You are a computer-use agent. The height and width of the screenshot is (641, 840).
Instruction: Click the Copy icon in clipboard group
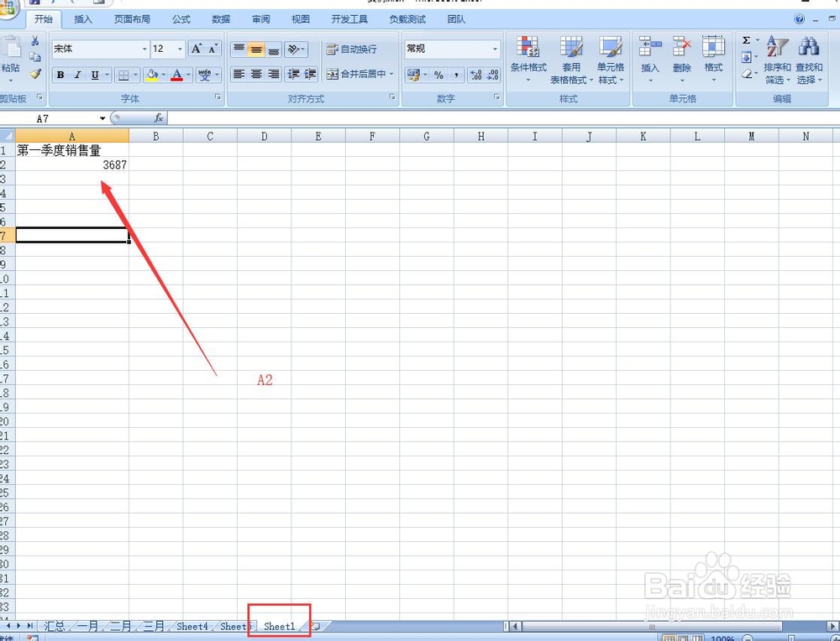34,57
